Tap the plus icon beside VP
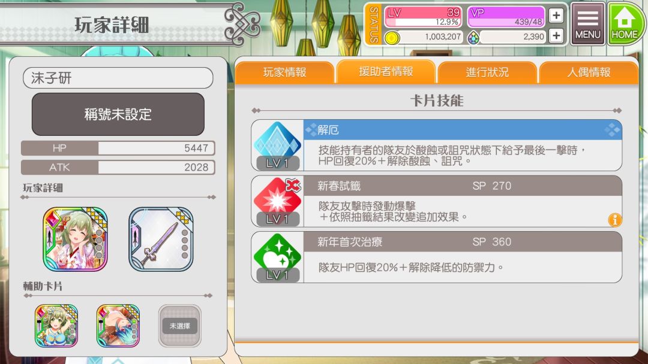This screenshot has height=364, width=648. tap(556, 16)
